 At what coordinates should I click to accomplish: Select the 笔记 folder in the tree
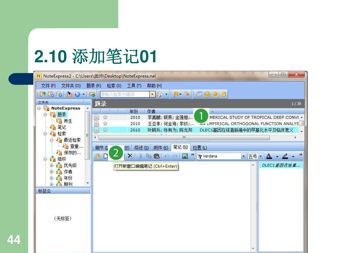pyautogui.click(x=62, y=127)
